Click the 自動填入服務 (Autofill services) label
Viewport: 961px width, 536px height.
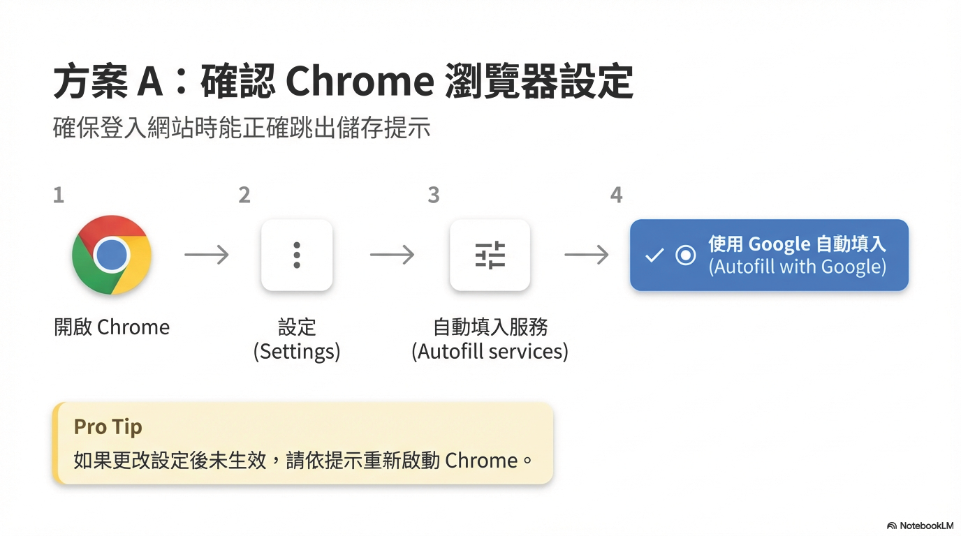click(x=490, y=339)
